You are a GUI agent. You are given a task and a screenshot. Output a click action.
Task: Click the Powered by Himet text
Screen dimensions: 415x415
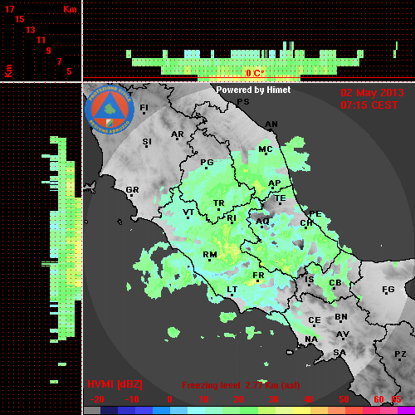(253, 90)
